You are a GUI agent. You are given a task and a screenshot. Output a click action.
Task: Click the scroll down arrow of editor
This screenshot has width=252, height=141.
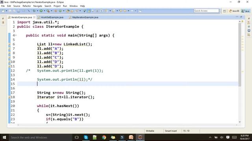click(x=240, y=122)
